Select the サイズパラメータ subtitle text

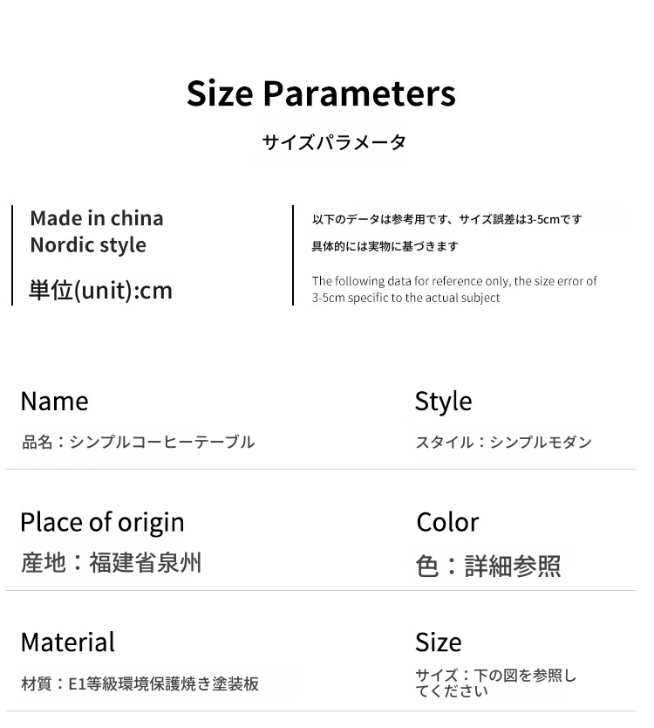[334, 142]
